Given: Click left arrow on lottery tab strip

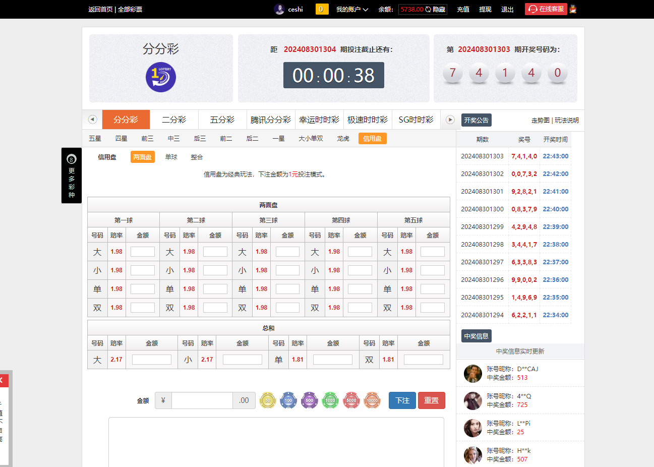Looking at the screenshot, I should pyautogui.click(x=92, y=119).
